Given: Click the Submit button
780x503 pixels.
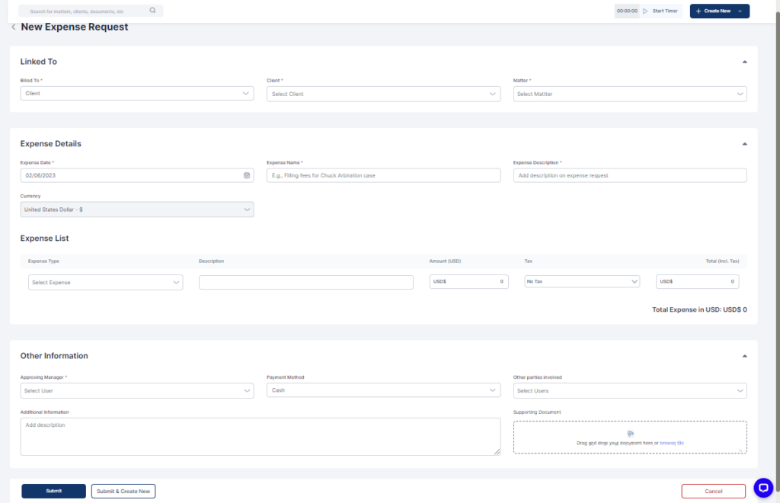Looking at the screenshot, I should pyautogui.click(x=53, y=491).
